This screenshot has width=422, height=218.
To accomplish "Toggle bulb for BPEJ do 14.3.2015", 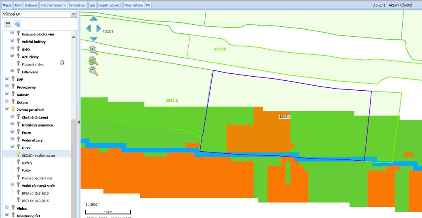I will click(18, 200).
